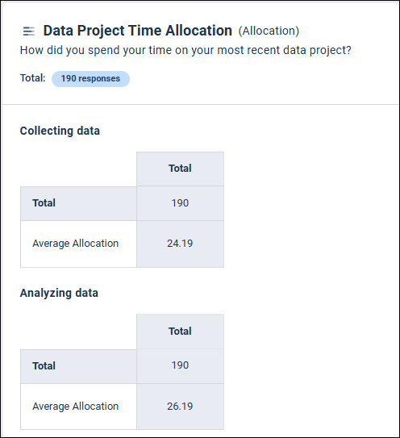Click the allocation question type icon
400x438 pixels.
tap(29, 31)
